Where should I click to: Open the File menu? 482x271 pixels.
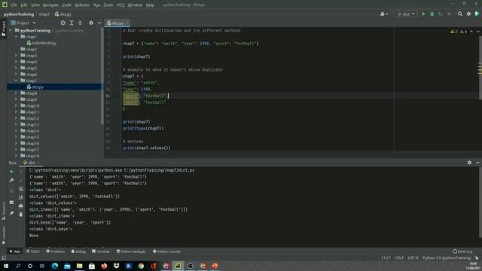point(14,5)
